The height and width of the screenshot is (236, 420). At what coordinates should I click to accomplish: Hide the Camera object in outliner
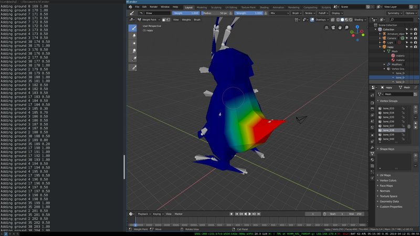click(411, 38)
